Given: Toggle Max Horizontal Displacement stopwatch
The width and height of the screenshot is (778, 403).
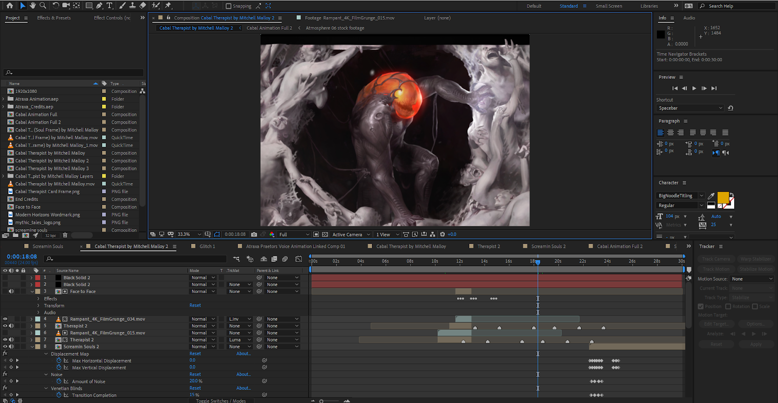Looking at the screenshot, I should [x=59, y=361].
